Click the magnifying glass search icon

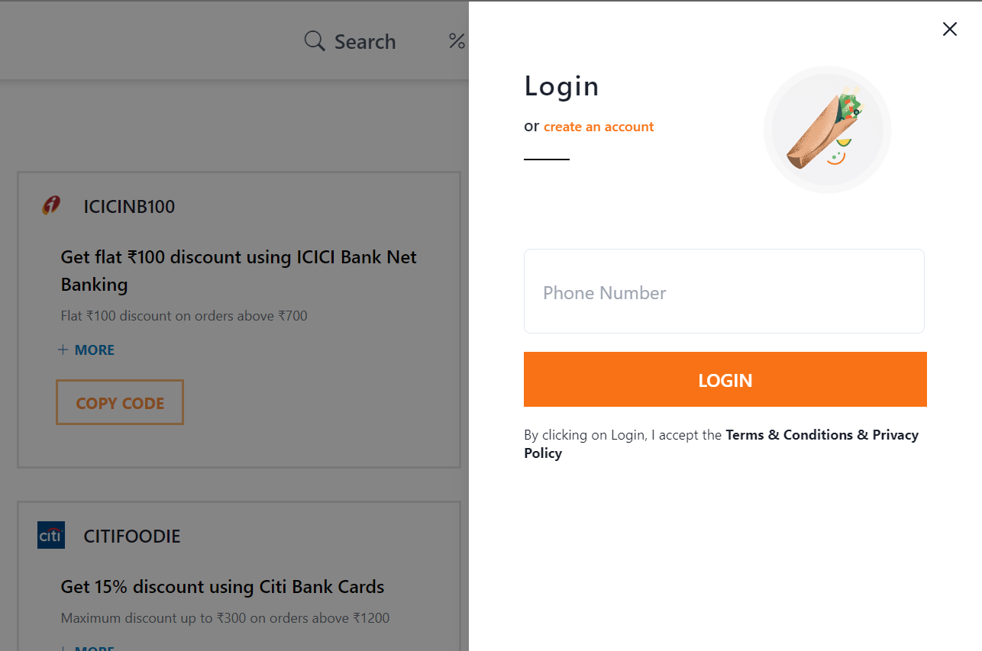(315, 41)
